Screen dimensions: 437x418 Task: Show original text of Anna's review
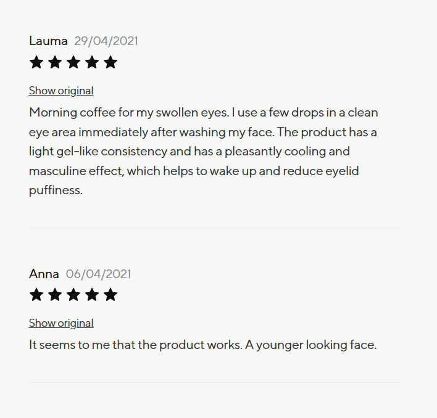point(61,323)
